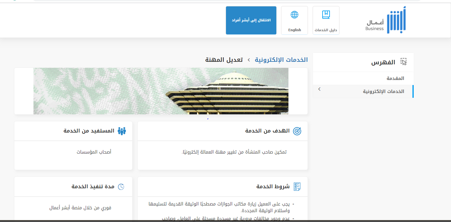The image size is (451, 222).
Task: Click the checklist icon beside شروط الخدمة
Action: (297, 187)
